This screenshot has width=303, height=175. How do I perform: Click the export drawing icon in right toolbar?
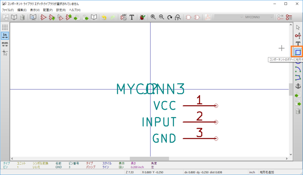pos(298,103)
